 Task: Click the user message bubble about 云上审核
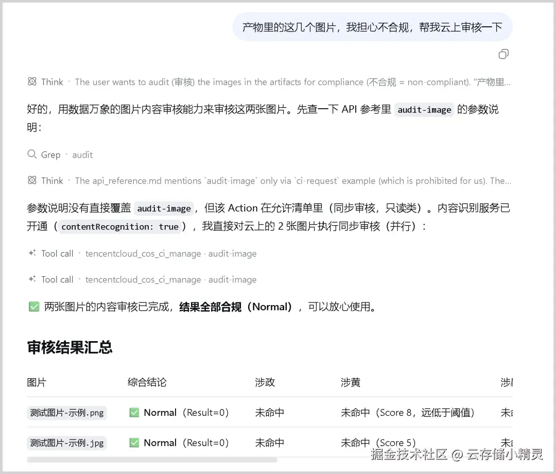tap(372, 27)
